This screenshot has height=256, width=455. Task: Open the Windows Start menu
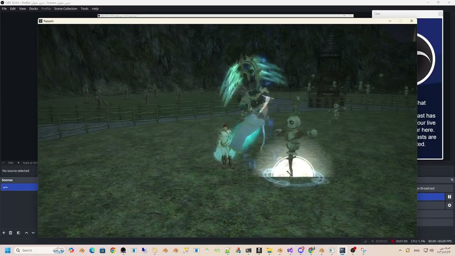coord(7,250)
